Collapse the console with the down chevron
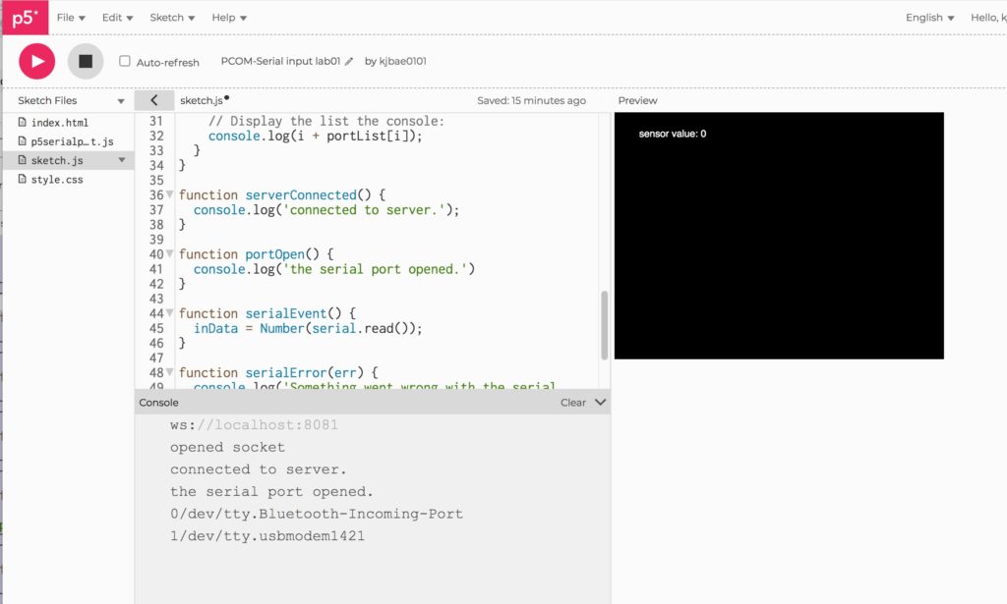The height and width of the screenshot is (604, 1007). pyautogui.click(x=601, y=402)
